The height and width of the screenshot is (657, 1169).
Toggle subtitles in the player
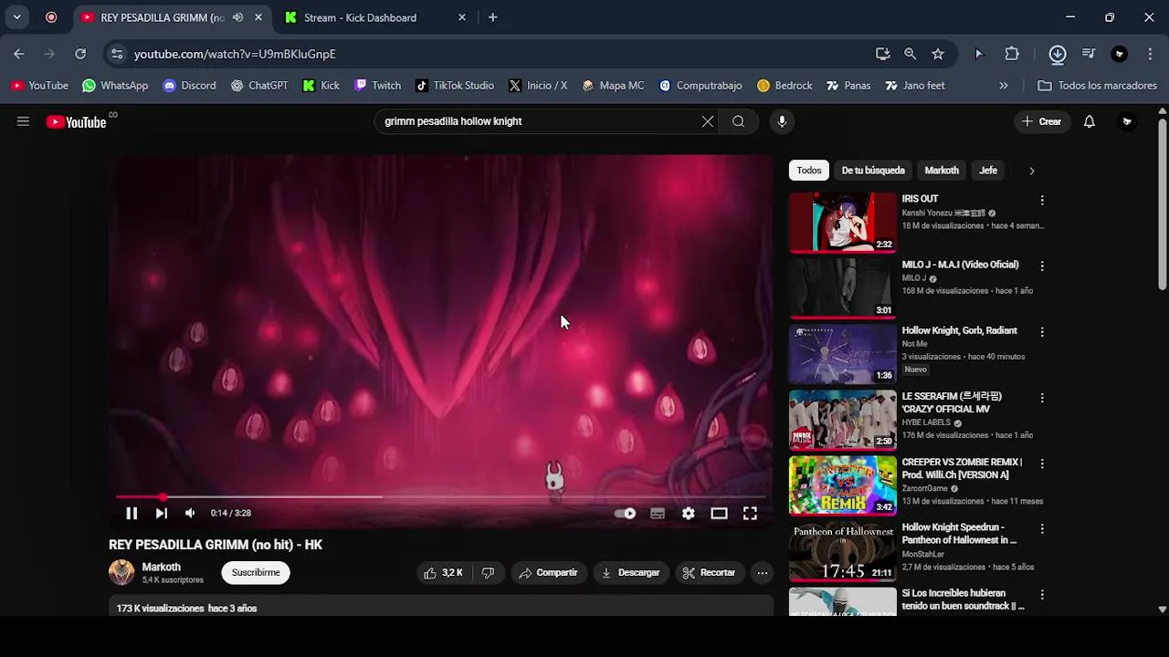[658, 514]
